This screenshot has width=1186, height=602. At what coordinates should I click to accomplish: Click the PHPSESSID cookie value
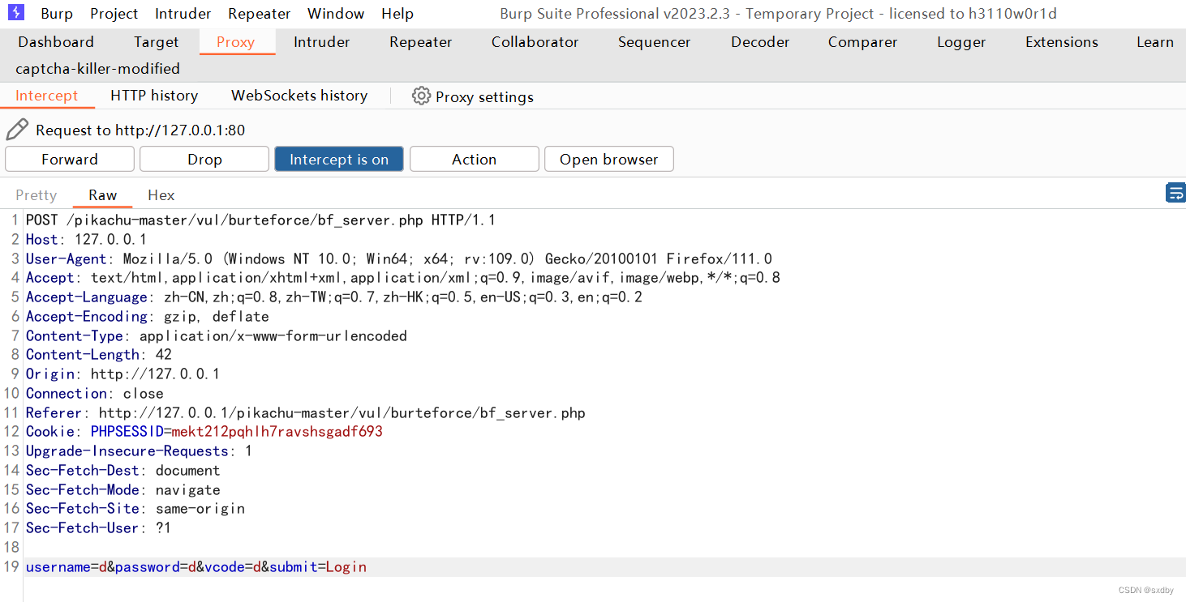[x=277, y=432]
